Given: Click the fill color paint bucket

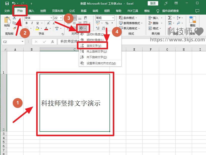Looking at the screenshot, I should click(37, 28).
